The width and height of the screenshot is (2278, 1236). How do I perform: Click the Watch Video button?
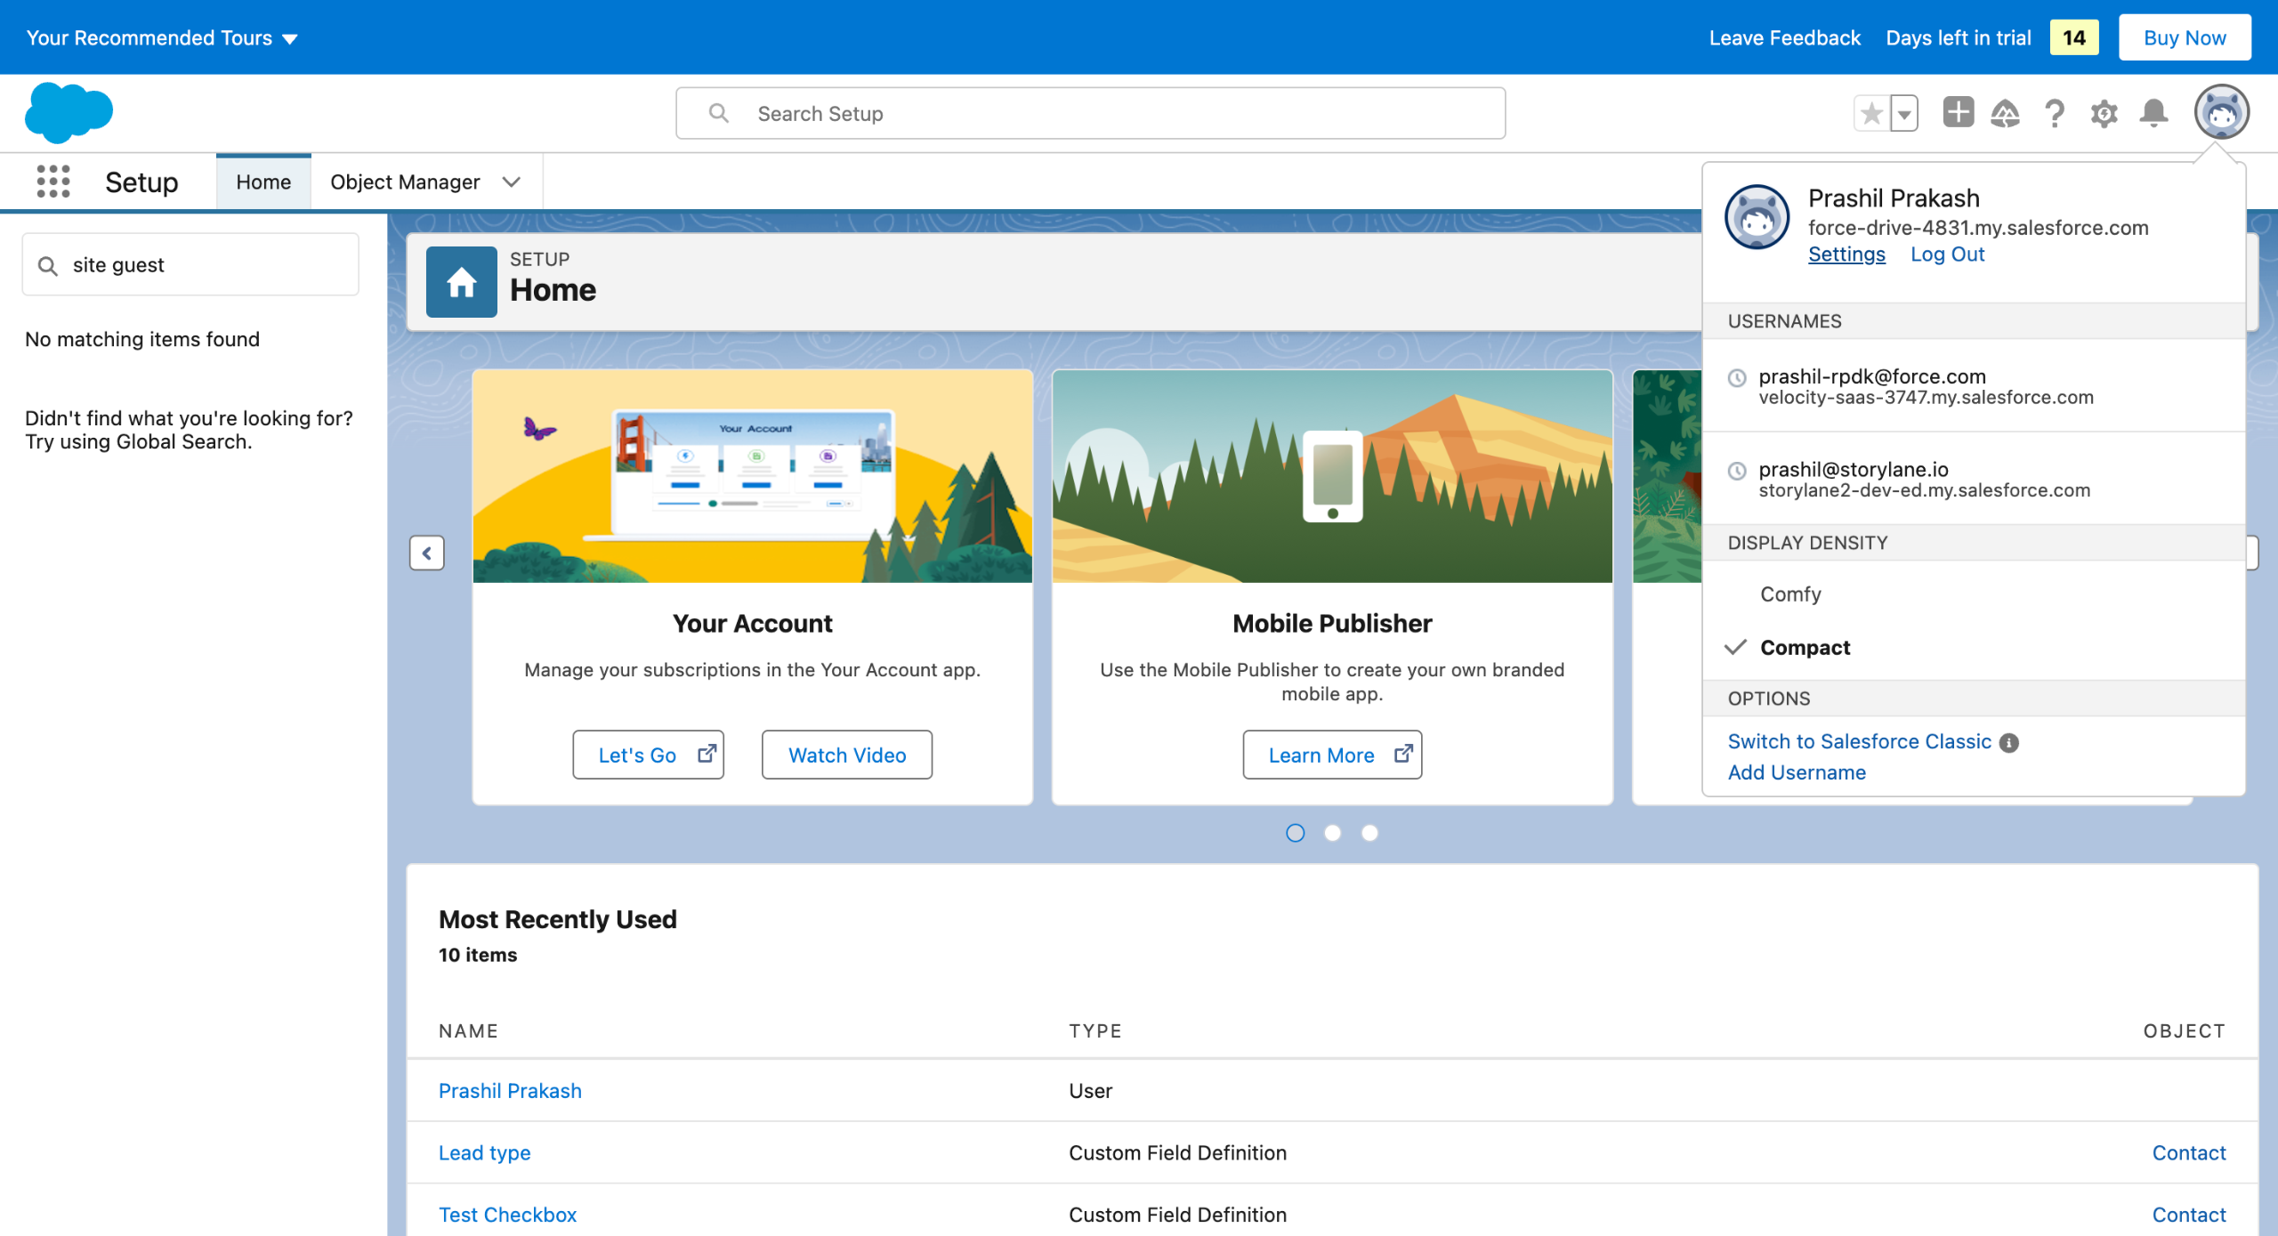point(847,755)
